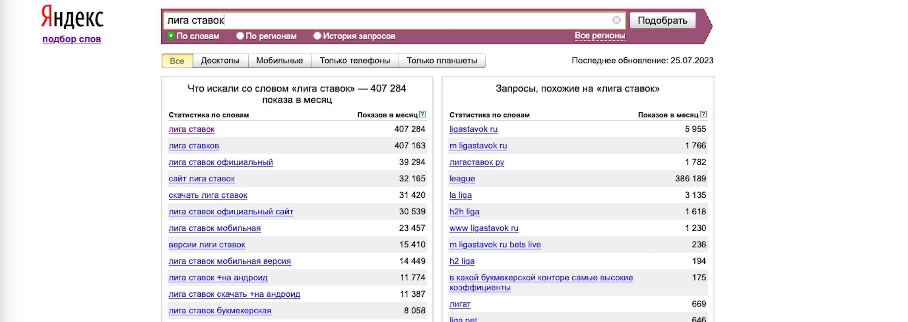Switch to the 'Мобильные' tab
Viewport: 908px width, 322px height.
click(279, 61)
